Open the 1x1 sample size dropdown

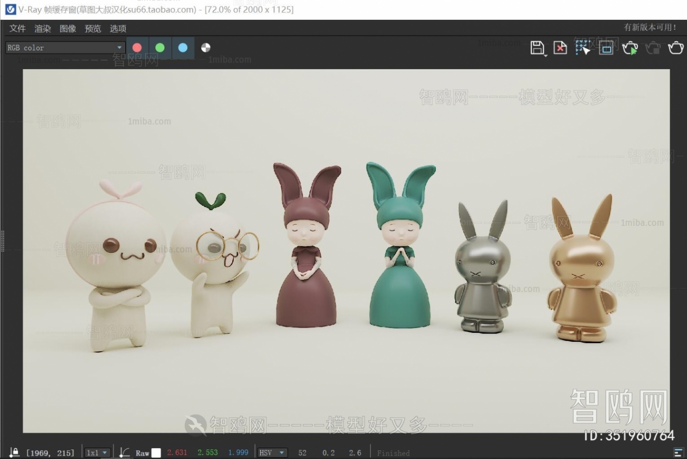click(x=98, y=453)
